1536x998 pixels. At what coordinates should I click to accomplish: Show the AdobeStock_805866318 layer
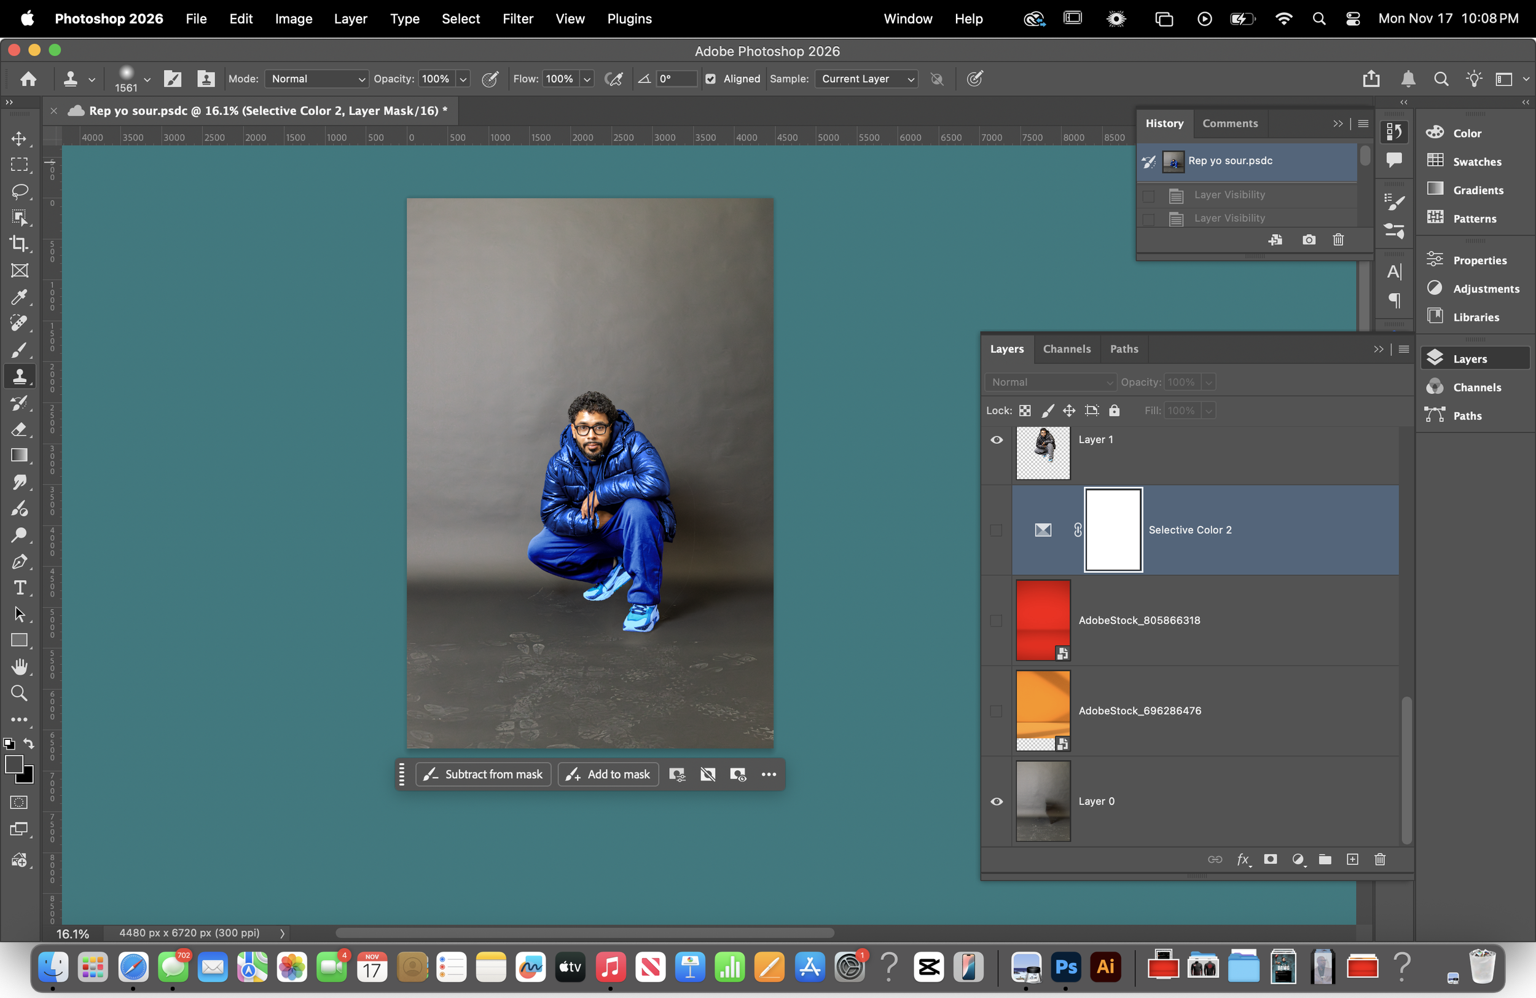click(997, 621)
